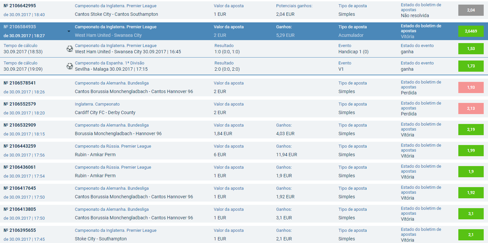Click the green 2,6469 accumulator odds badge
488x243 pixels.
pos(471,31)
